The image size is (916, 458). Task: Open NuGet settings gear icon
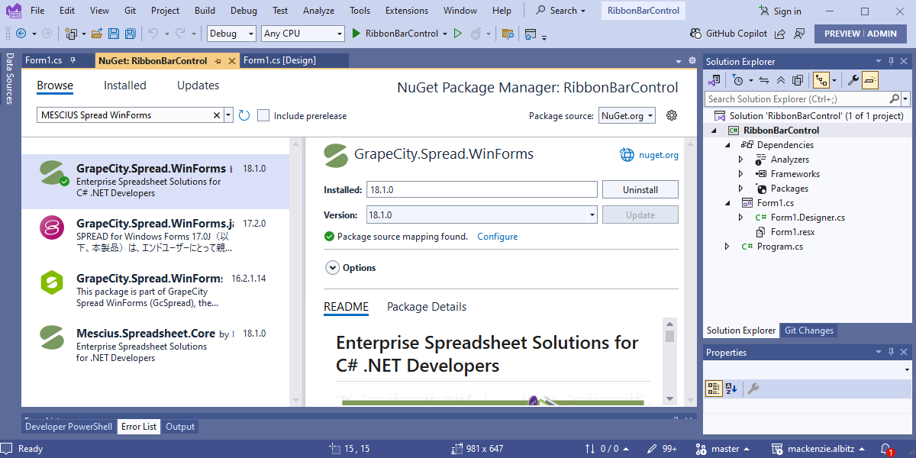coord(672,115)
